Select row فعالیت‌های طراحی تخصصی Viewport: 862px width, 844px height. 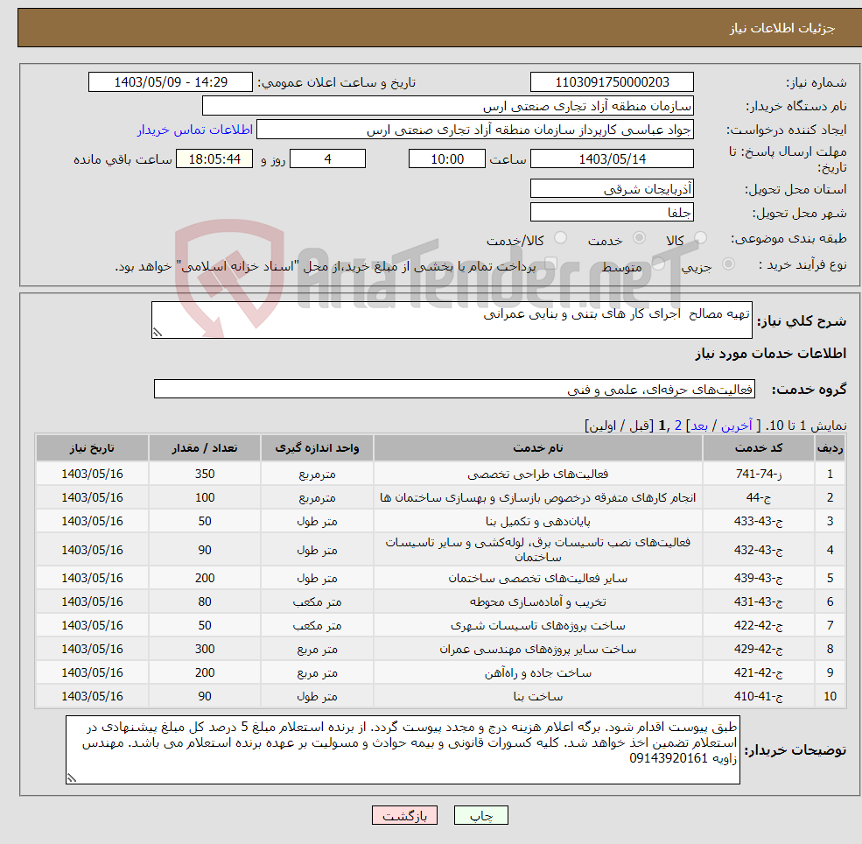440,474
